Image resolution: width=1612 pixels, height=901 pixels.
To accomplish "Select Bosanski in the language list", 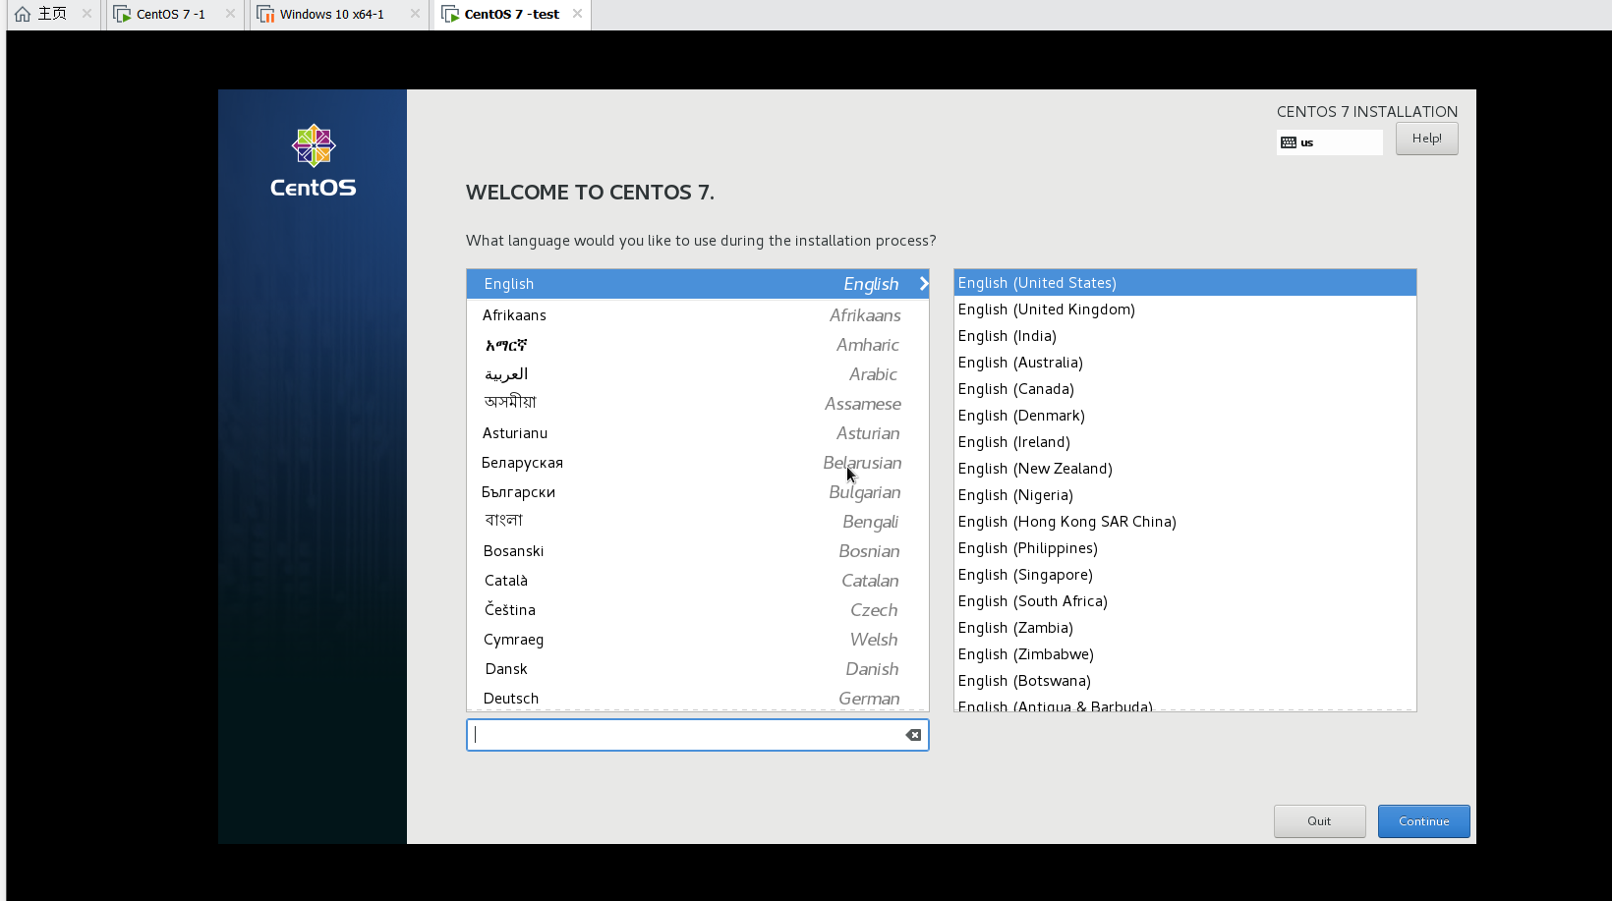I will point(698,551).
